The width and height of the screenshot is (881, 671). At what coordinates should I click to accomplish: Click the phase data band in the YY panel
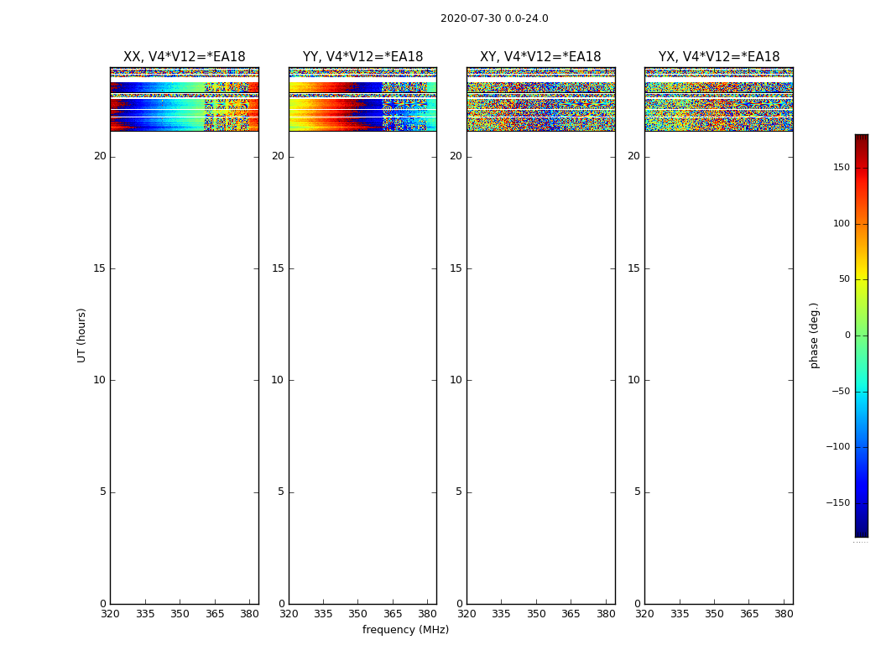coord(362,105)
